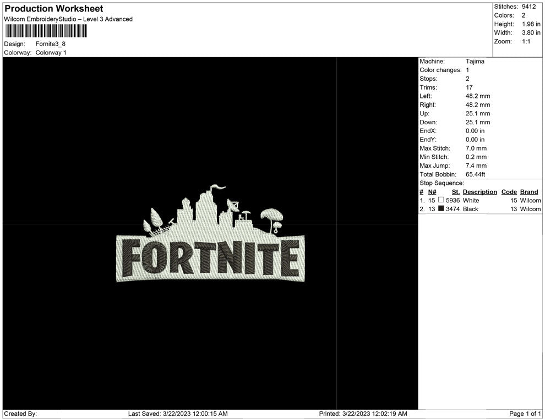Click the Width value 3.80 in
545x419 pixels.
[x=531, y=32]
